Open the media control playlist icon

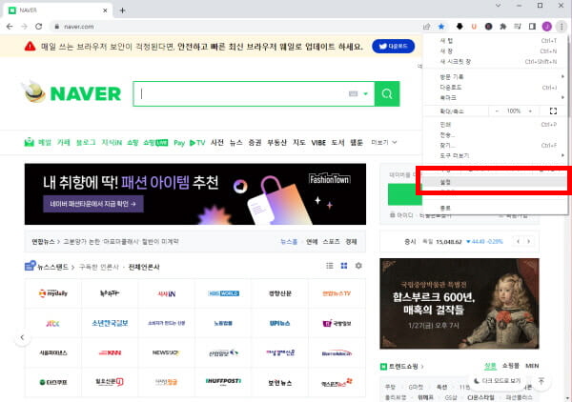(518, 27)
